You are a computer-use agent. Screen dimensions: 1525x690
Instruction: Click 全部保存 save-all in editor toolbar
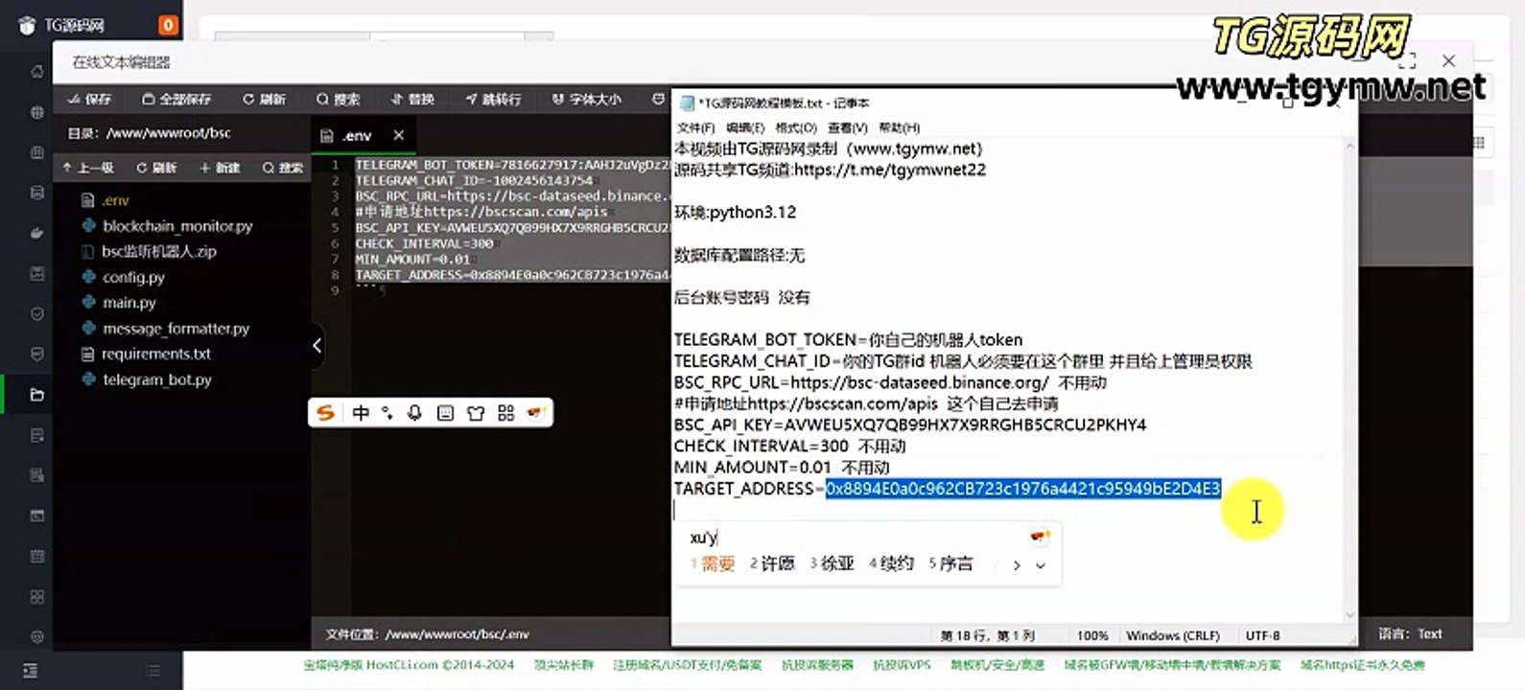tap(176, 99)
